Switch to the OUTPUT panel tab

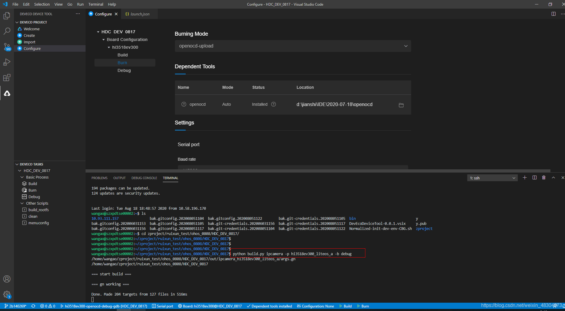tap(119, 178)
